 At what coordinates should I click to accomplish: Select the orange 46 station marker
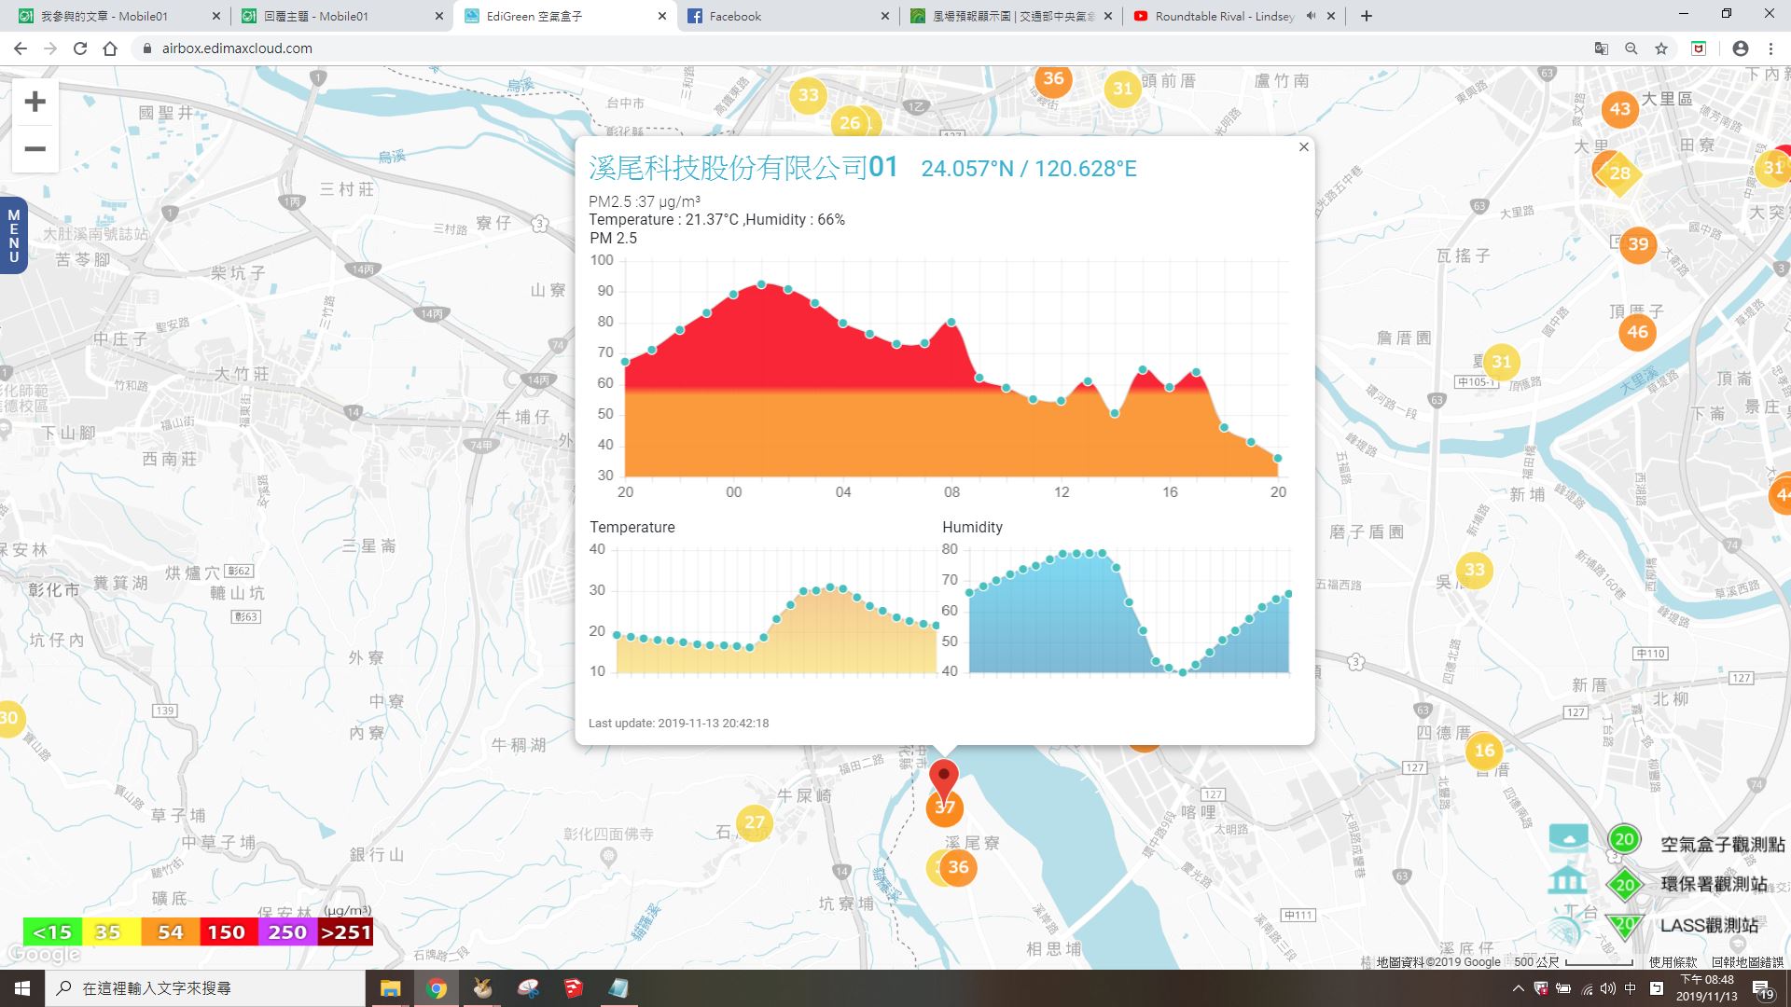click(x=1637, y=332)
